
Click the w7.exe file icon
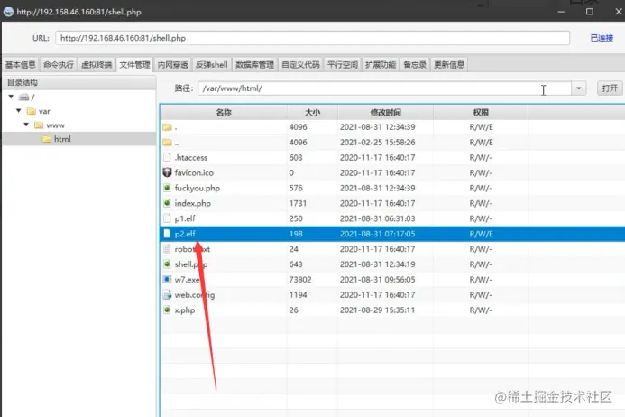(x=167, y=279)
